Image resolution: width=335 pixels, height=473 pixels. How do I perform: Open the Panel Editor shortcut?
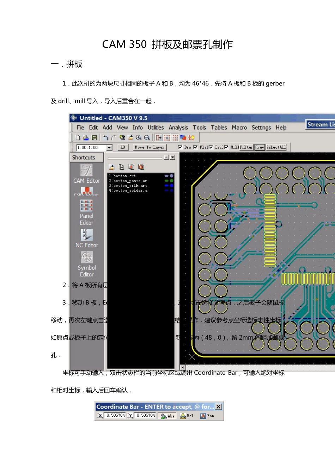(x=86, y=213)
